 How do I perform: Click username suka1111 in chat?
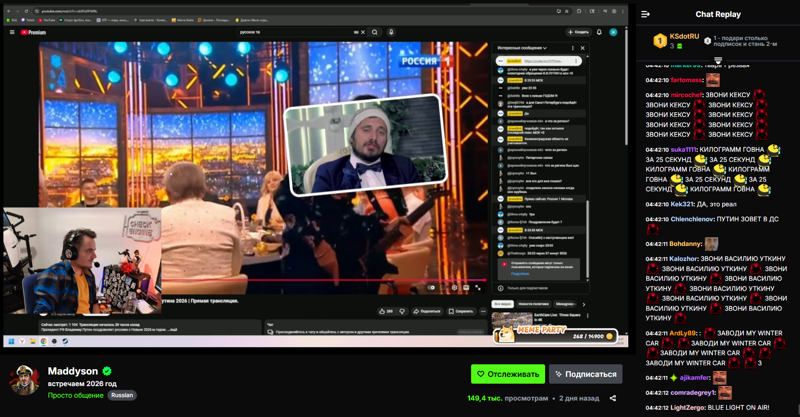point(683,150)
